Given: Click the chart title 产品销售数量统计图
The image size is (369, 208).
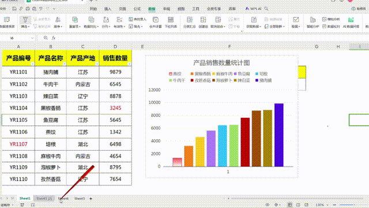Looking at the screenshot, I should pyautogui.click(x=221, y=63).
